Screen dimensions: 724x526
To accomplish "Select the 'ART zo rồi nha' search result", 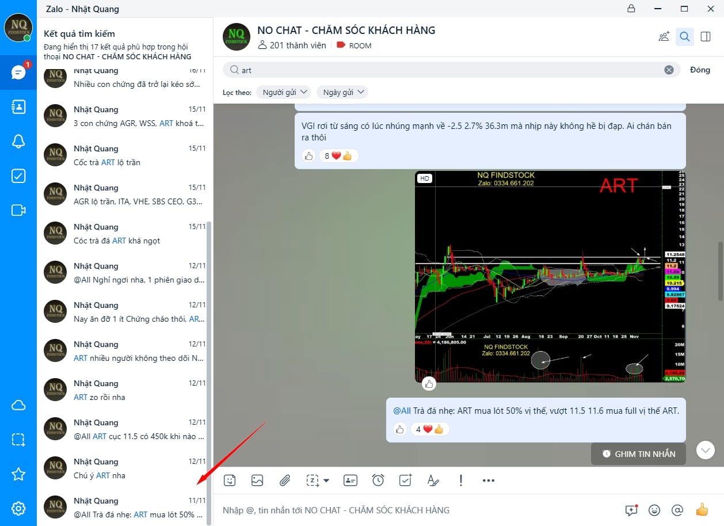I will (x=125, y=390).
